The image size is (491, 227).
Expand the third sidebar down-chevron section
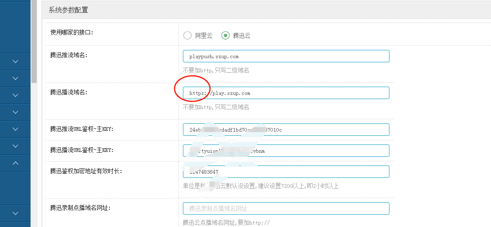click(x=15, y=95)
